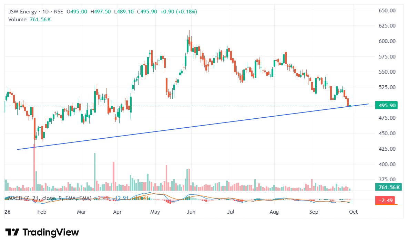The width and height of the screenshot is (408, 246).
Task: Click the Jun label on time axis
Action: [191, 212]
